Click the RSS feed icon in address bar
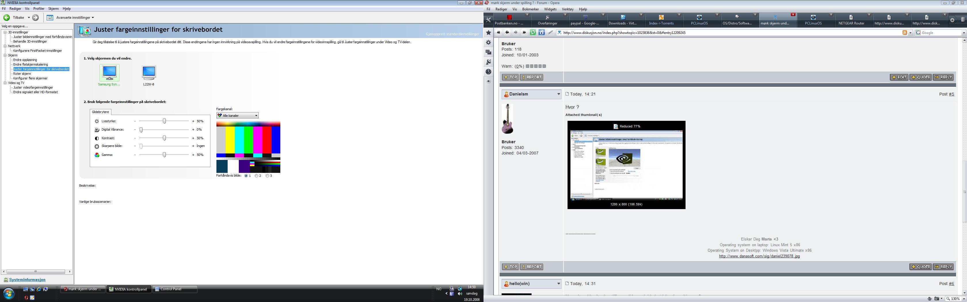The image size is (967, 302). (x=905, y=33)
